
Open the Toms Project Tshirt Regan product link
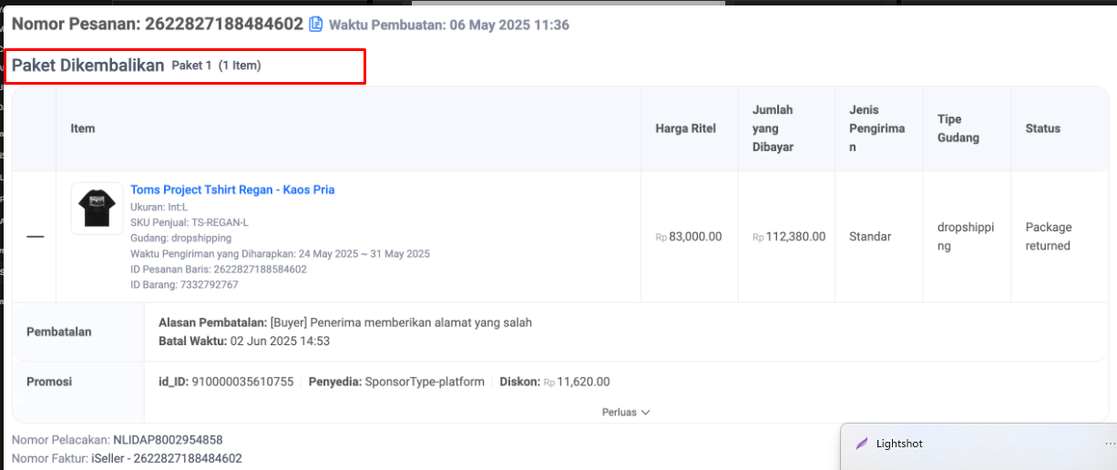(232, 189)
